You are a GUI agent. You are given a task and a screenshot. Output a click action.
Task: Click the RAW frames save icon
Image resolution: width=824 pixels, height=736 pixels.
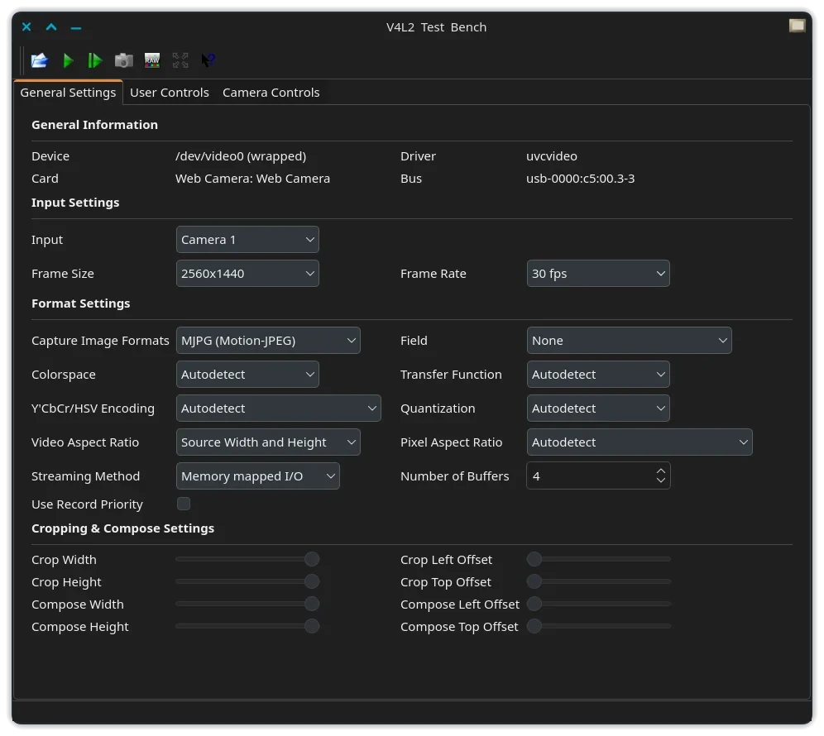pos(152,60)
